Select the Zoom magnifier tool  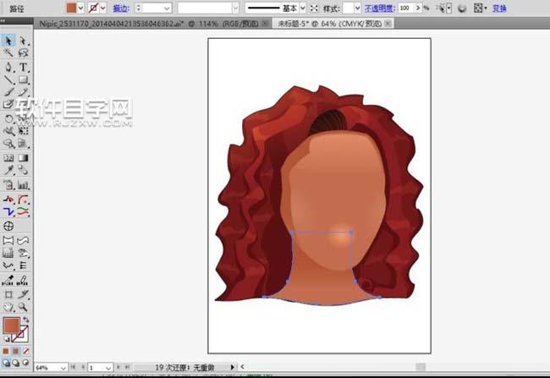click(x=24, y=308)
